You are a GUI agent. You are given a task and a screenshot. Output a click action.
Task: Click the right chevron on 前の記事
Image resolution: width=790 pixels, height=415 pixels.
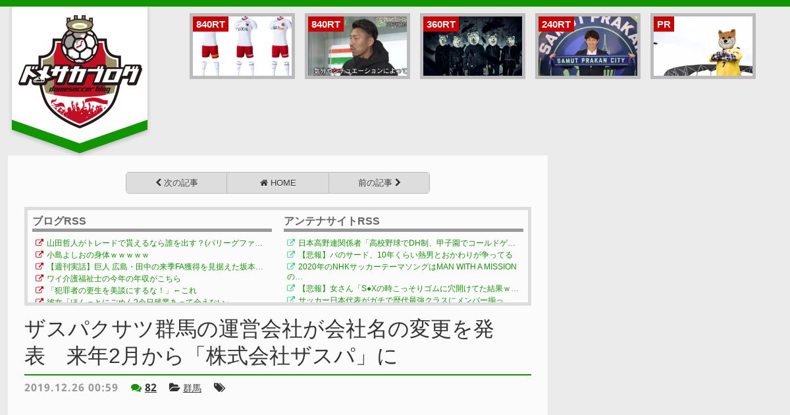pos(398,182)
